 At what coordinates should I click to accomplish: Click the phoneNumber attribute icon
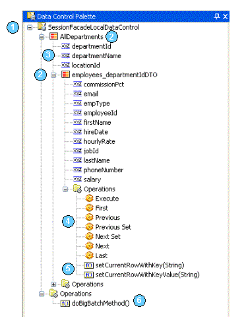click(x=77, y=170)
